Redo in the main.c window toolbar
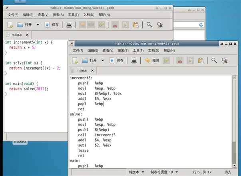The width and height of the screenshot is (241, 176). tap(102, 25)
